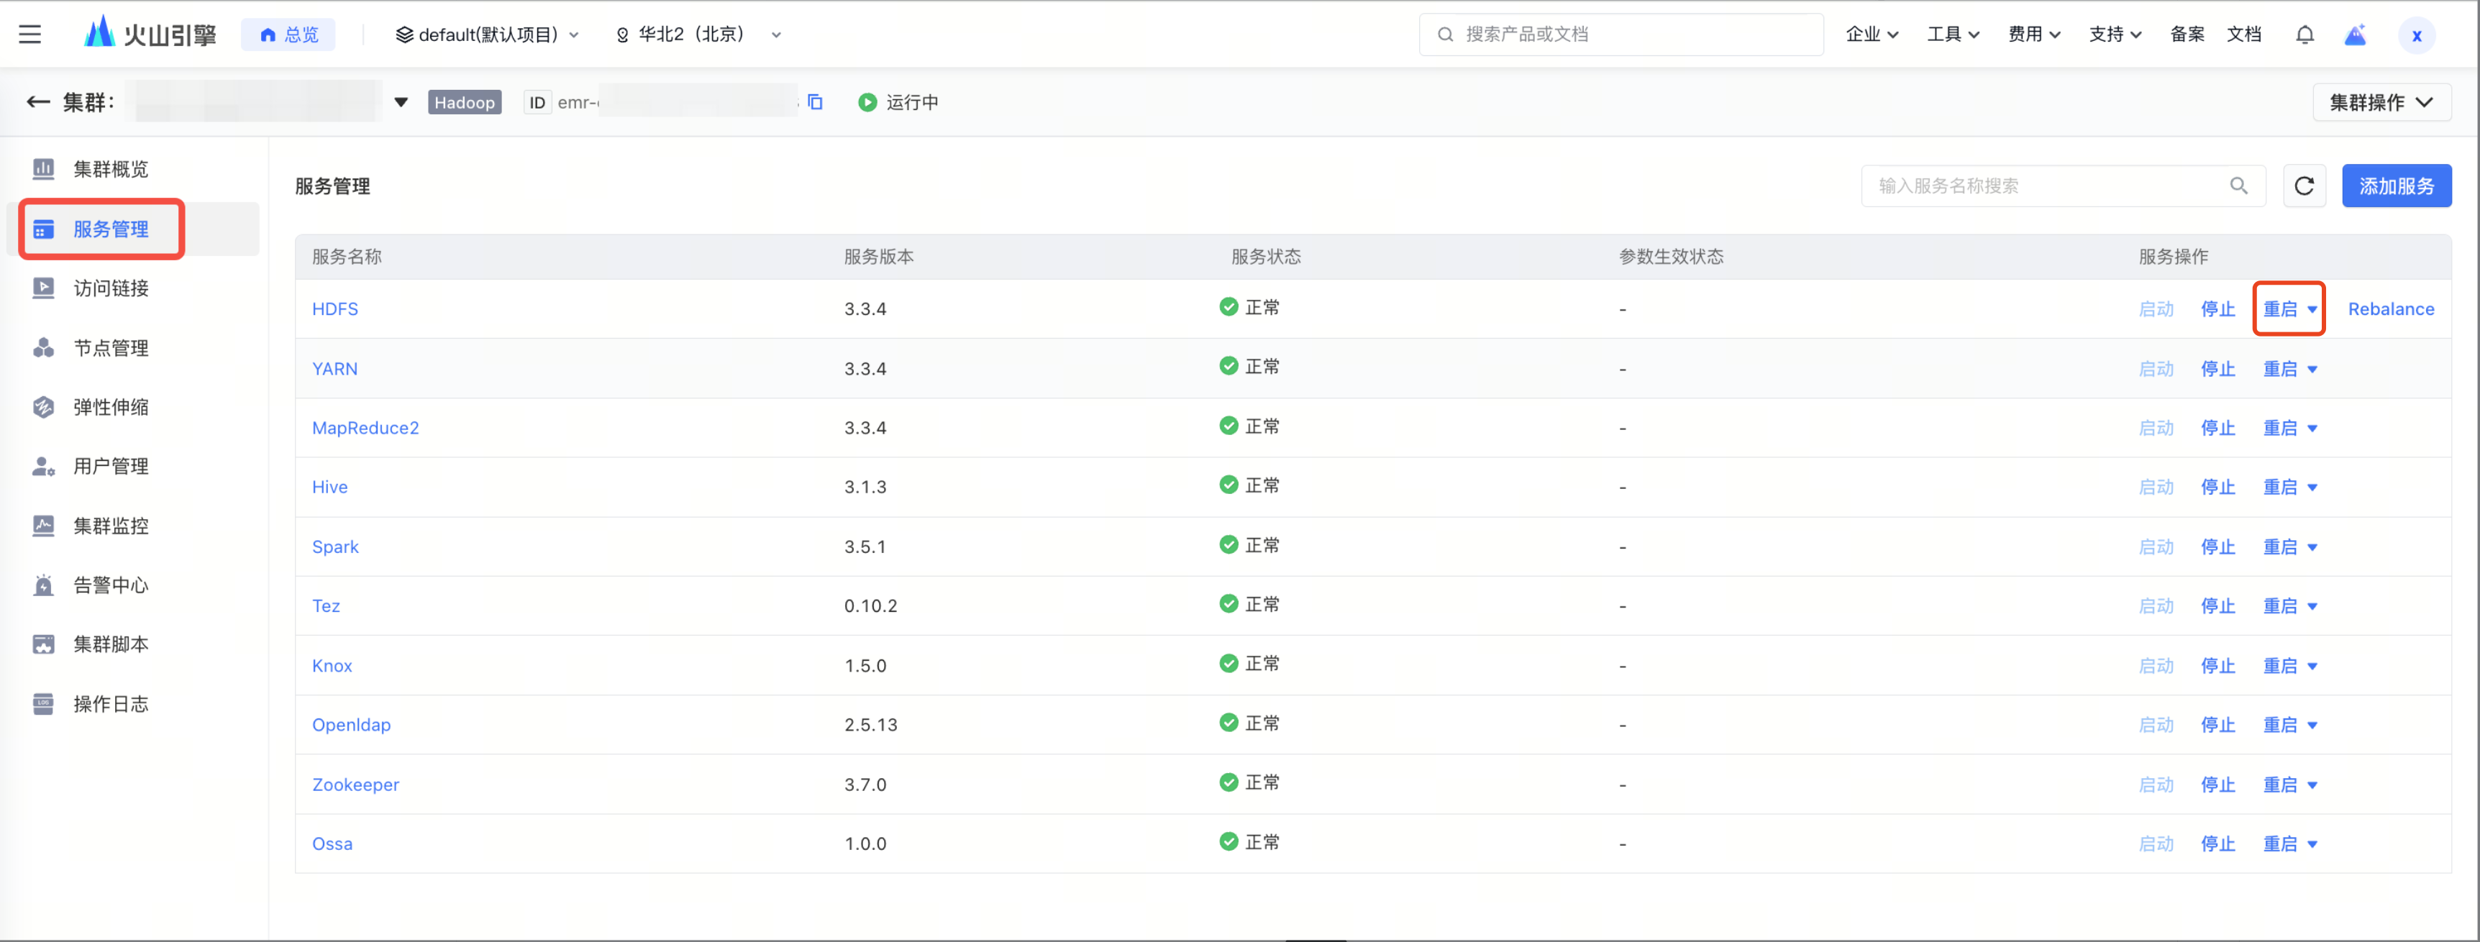Open the user avatar menu
The image size is (2480, 942).
pyautogui.click(x=2417, y=36)
